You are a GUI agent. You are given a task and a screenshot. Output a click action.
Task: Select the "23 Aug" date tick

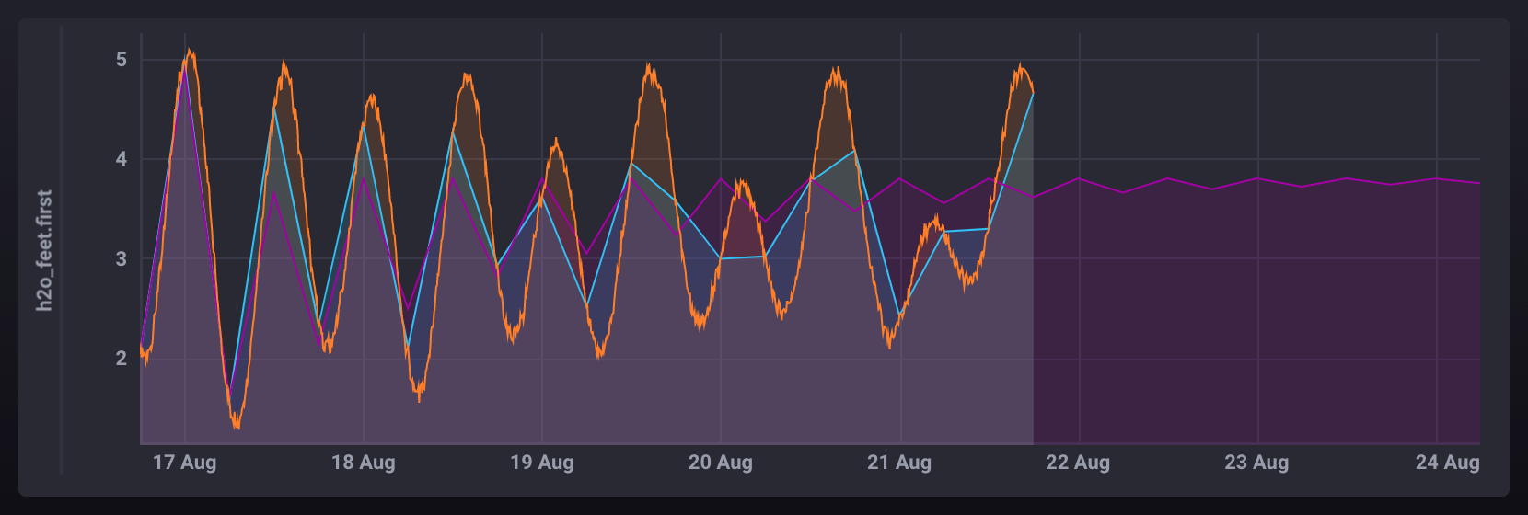[1256, 463]
